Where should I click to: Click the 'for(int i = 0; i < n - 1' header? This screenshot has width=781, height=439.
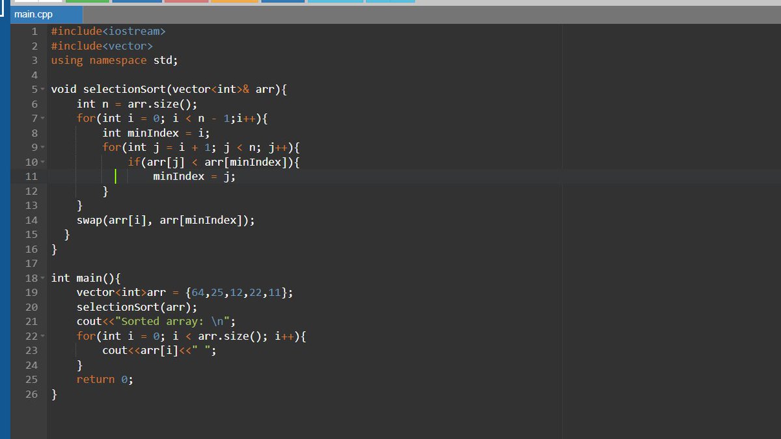(172, 118)
